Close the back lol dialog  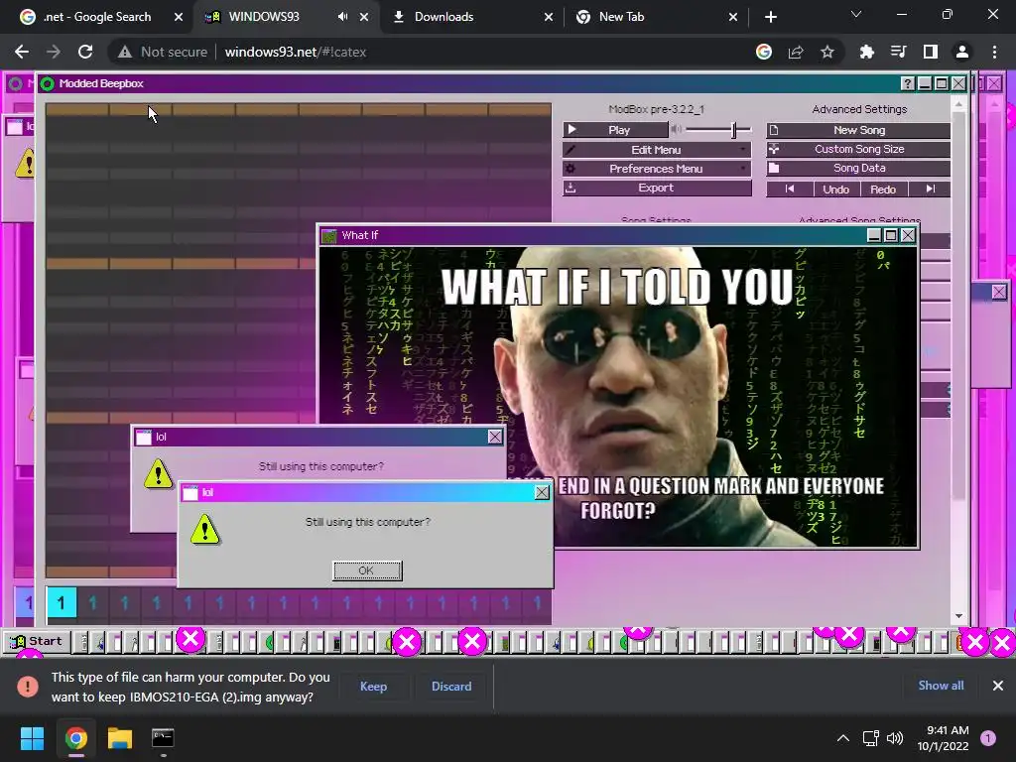pyautogui.click(x=494, y=437)
